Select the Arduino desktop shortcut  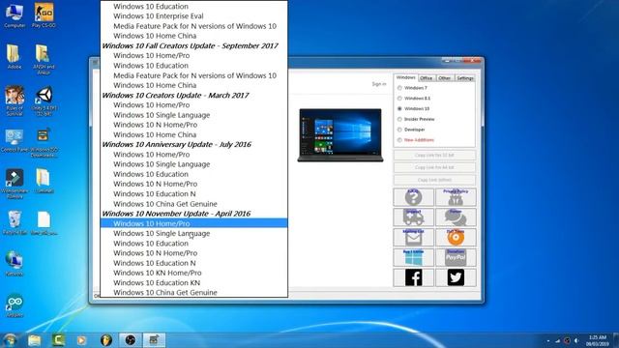[x=15, y=306]
